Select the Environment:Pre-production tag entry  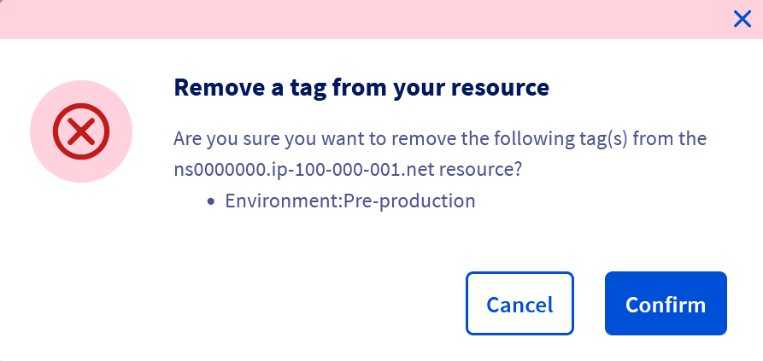pos(349,201)
